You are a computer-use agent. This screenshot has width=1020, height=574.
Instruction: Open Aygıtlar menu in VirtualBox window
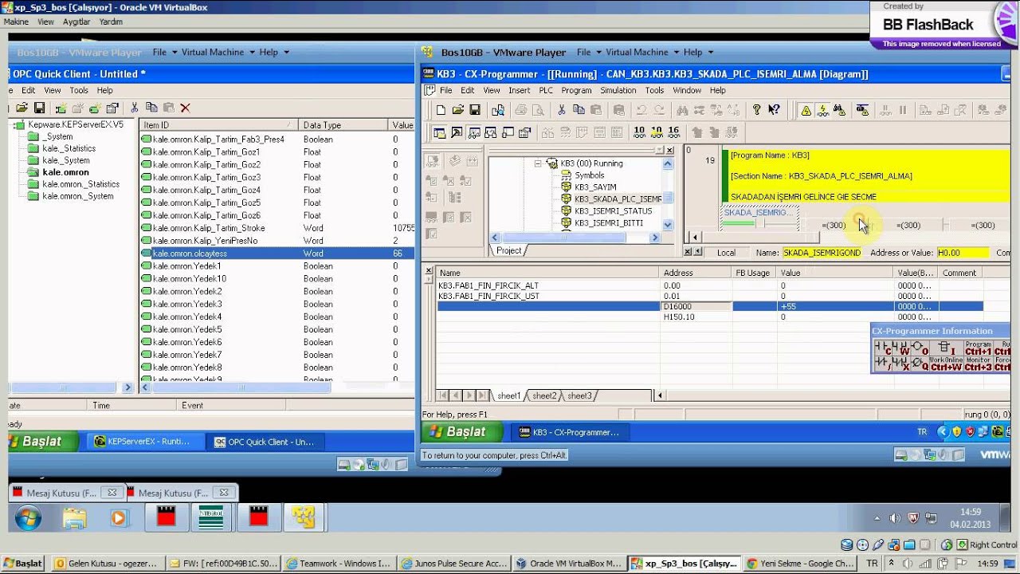pyautogui.click(x=76, y=22)
